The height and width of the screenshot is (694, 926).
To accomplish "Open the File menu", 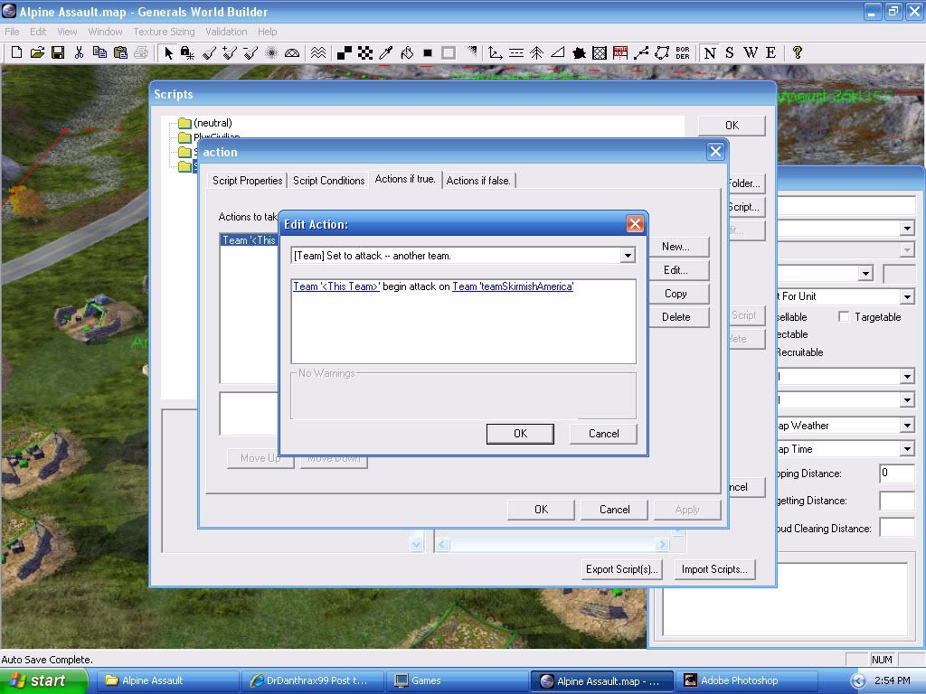I will (12, 32).
